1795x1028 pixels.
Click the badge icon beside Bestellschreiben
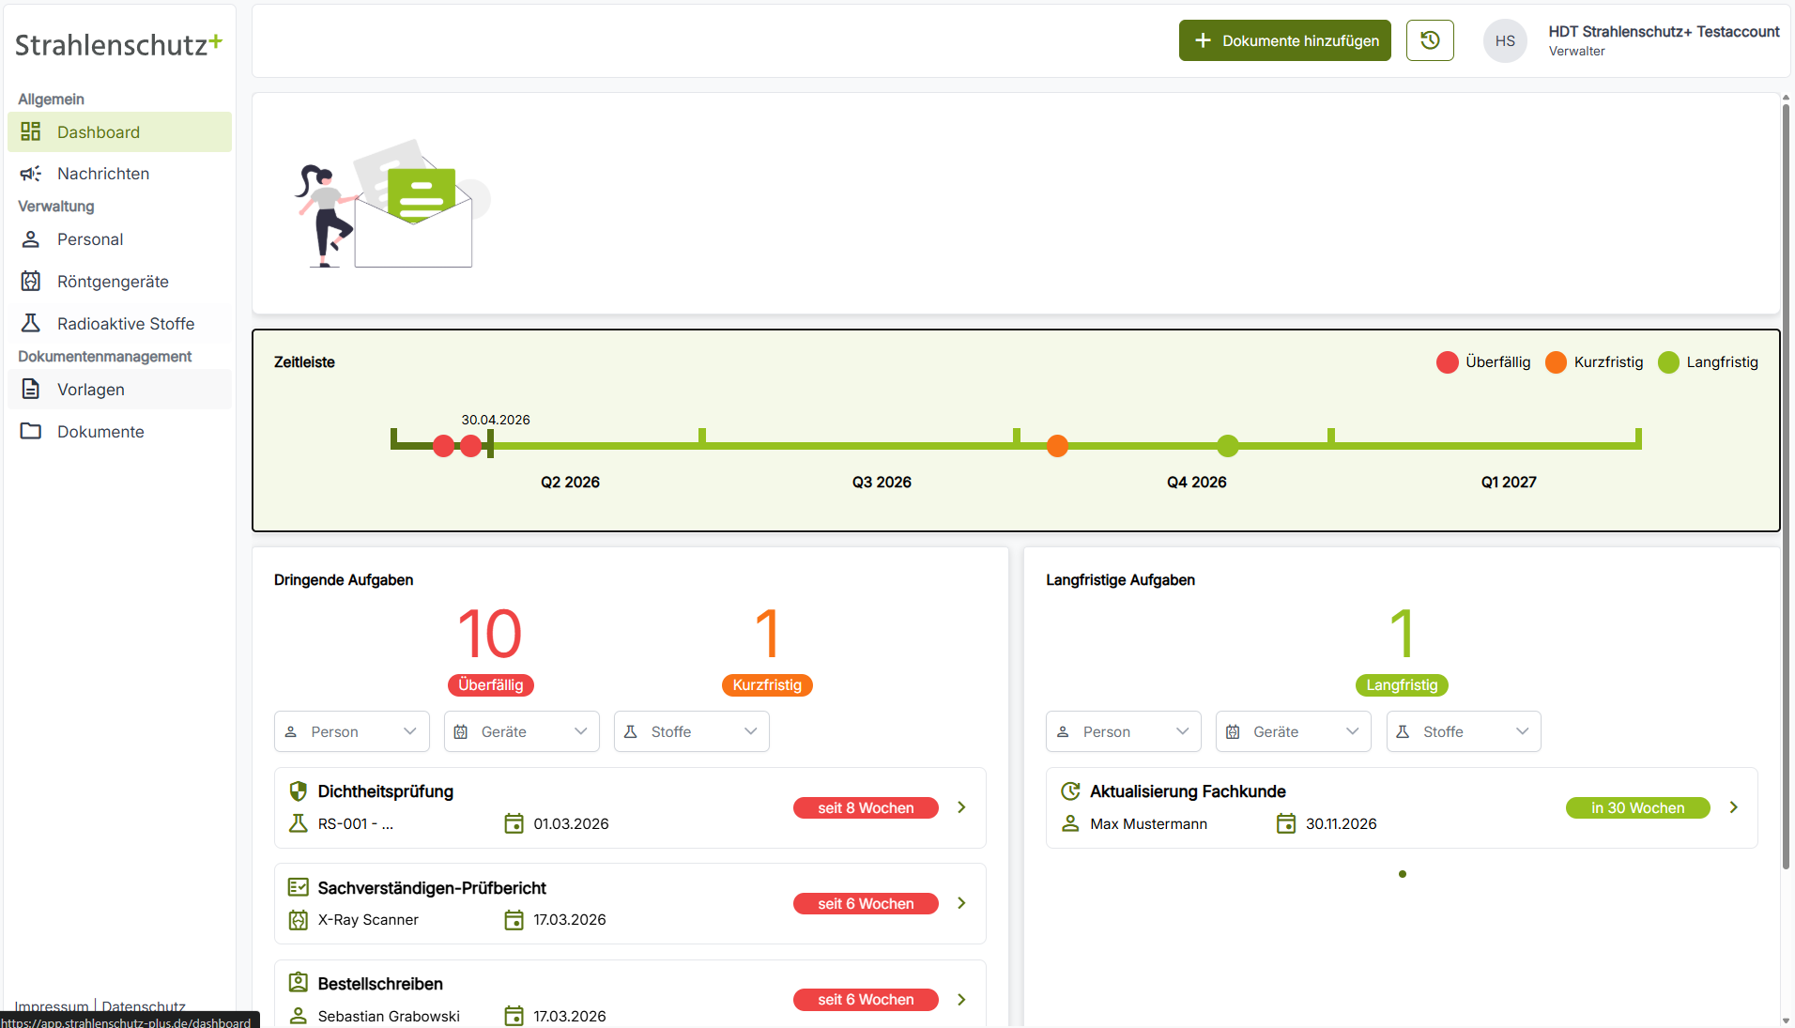coord(299,983)
